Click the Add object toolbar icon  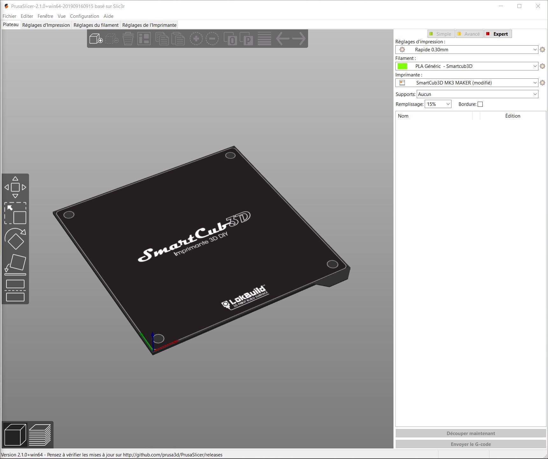(x=96, y=39)
